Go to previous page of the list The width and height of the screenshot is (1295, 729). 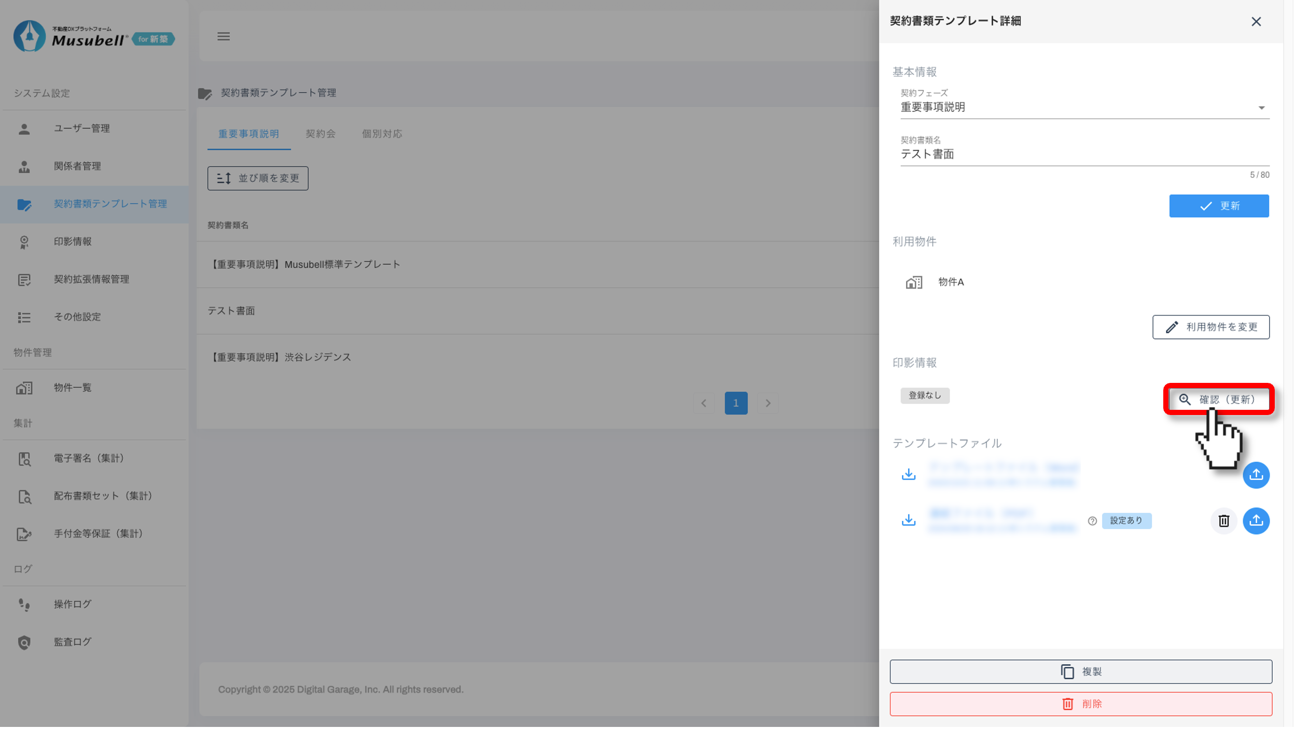(x=704, y=403)
